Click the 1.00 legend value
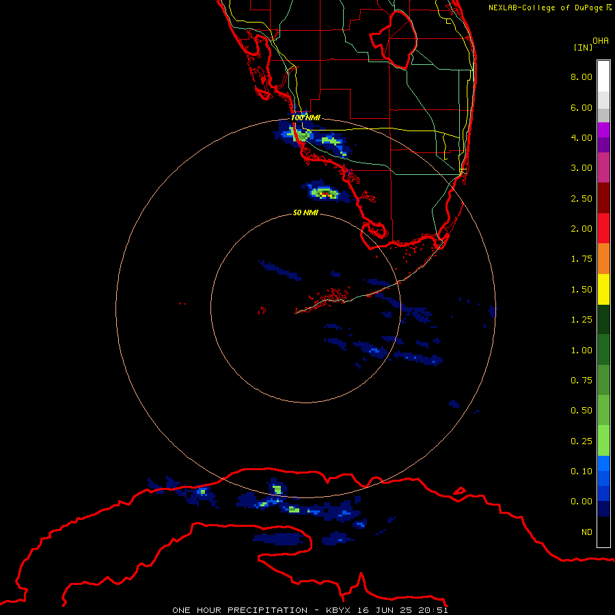615x615 pixels. click(x=582, y=351)
